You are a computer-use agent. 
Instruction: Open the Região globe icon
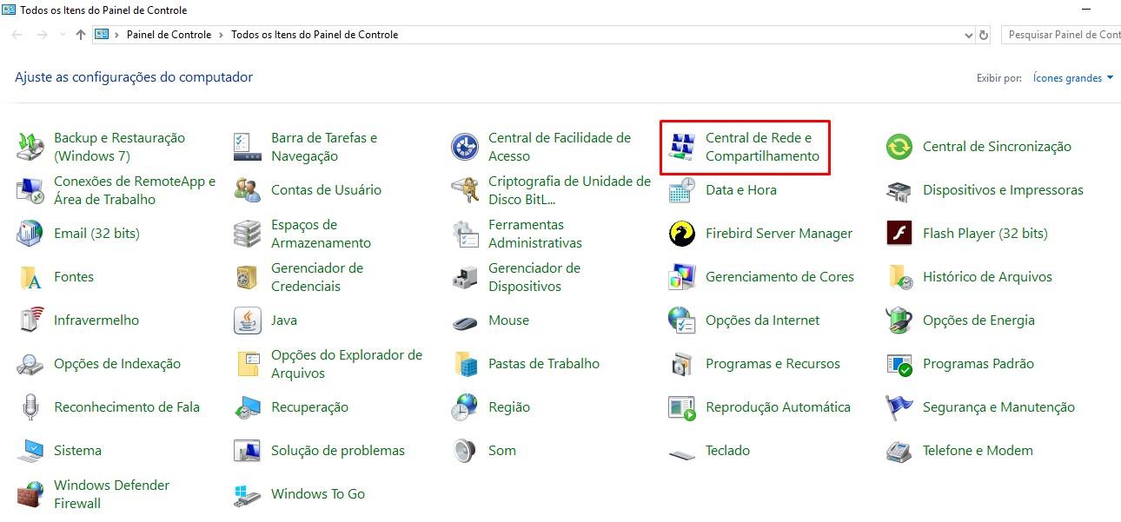click(465, 407)
